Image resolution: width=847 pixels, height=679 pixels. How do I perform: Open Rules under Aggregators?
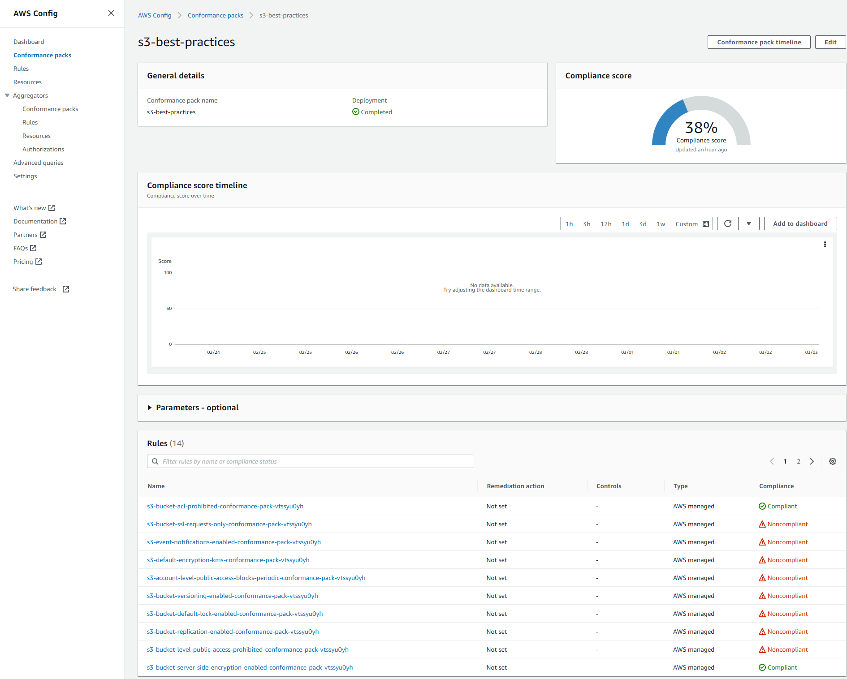(x=30, y=122)
